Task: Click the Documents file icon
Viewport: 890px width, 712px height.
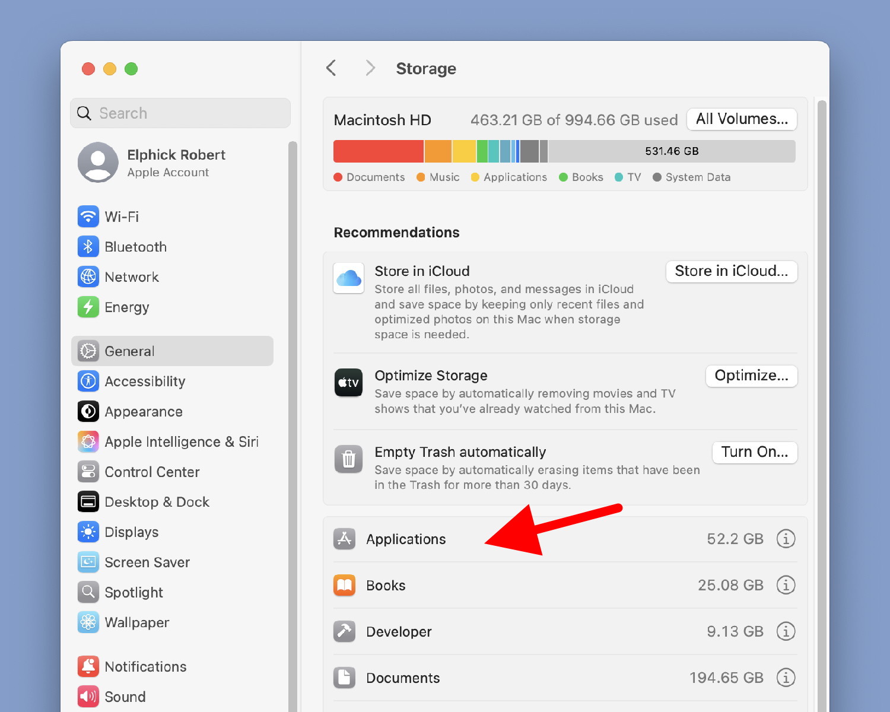Action: (345, 678)
